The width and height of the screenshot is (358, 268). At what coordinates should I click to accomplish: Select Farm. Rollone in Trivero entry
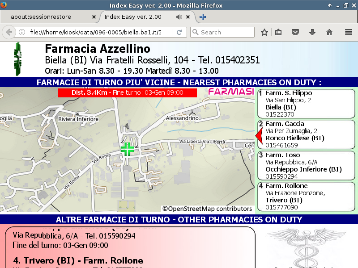pyautogui.click(x=306, y=197)
